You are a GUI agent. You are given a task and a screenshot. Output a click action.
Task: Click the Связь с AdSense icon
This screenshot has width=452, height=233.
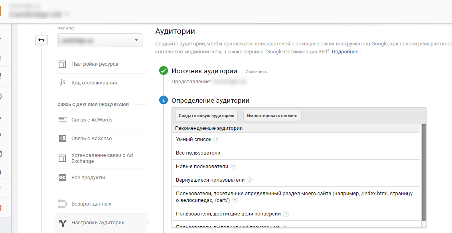(62, 139)
